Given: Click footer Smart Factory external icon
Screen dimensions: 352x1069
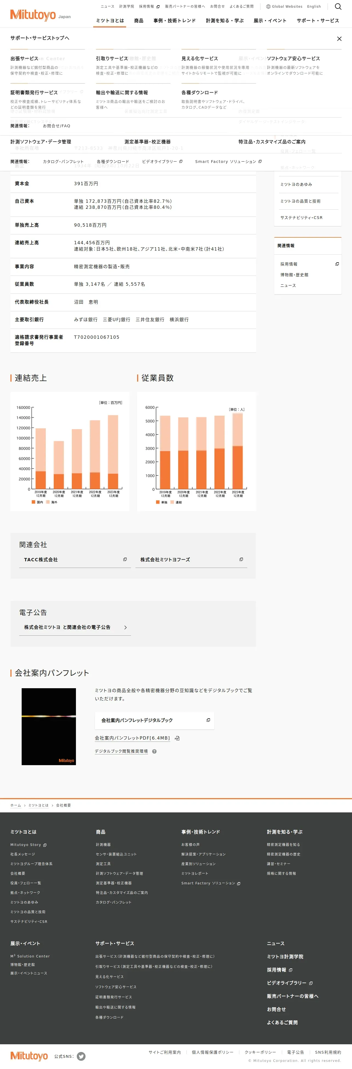Looking at the screenshot, I should point(239,884).
